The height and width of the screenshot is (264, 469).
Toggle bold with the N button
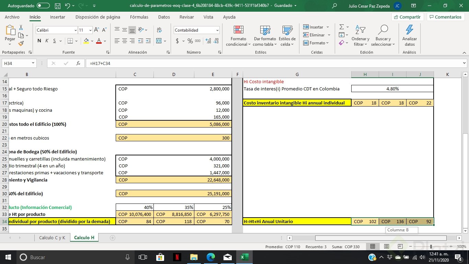pos(38,41)
